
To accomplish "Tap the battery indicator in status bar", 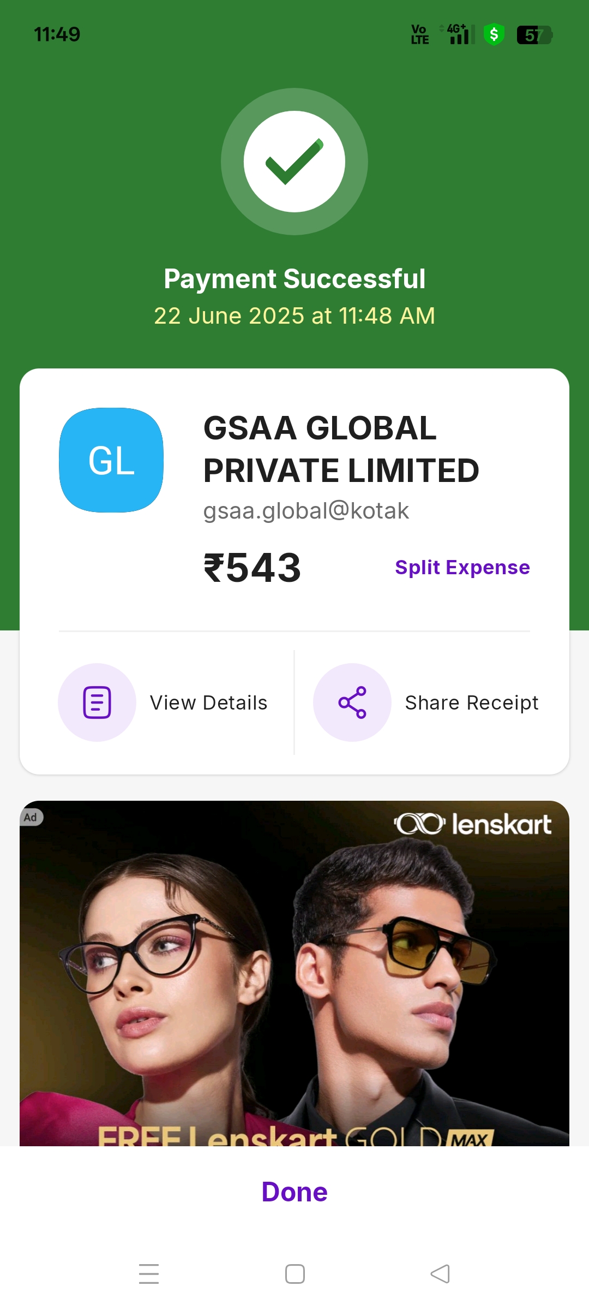I will tap(535, 35).
